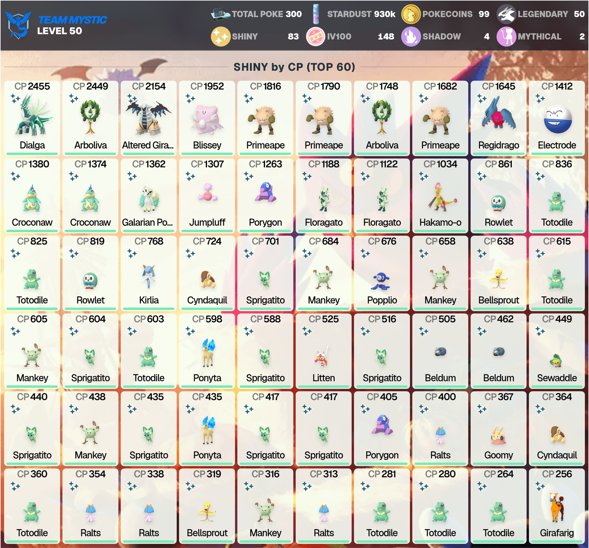Image resolution: width=589 pixels, height=548 pixels.
Task: Click the Pokecoins gold coin icon
Action: click(411, 14)
